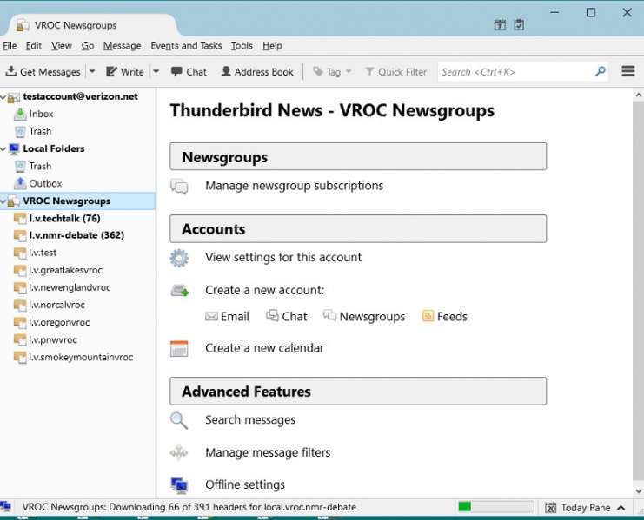Viewport: 644px width, 520px height.
Task: Open the Events and Tasks menu
Action: pos(186,45)
